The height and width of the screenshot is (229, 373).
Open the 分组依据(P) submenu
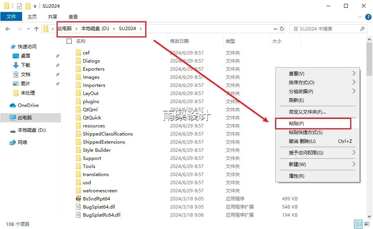(x=318, y=92)
